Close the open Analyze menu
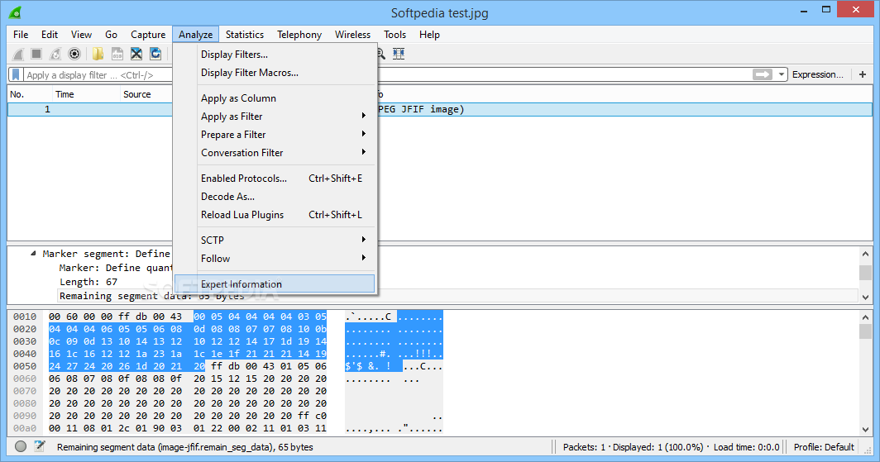 coord(195,35)
